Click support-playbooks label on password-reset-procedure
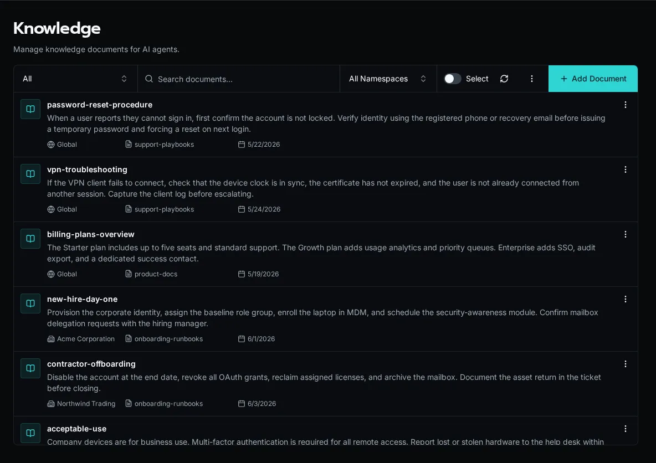This screenshot has width=656, height=463. pyautogui.click(x=165, y=145)
